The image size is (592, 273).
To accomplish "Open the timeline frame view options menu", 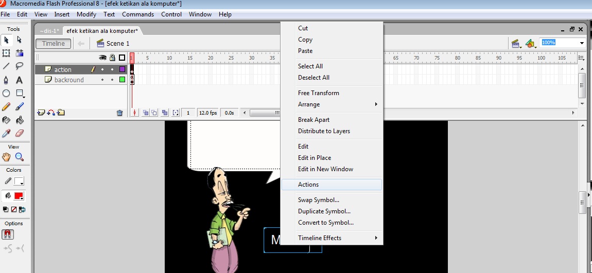I will tap(581, 58).
